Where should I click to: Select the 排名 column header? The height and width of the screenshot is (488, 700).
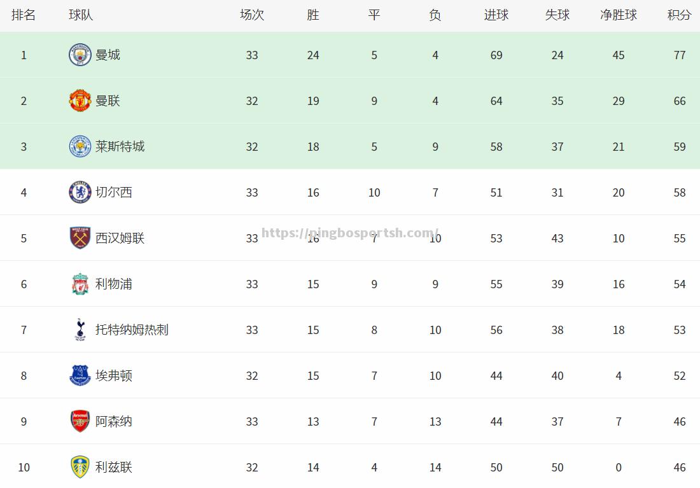pos(24,15)
